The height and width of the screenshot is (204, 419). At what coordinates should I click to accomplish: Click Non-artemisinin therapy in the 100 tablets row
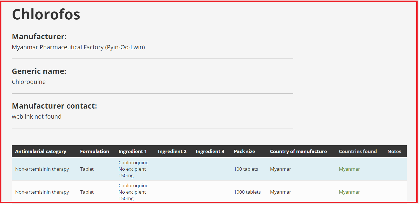click(x=42, y=169)
